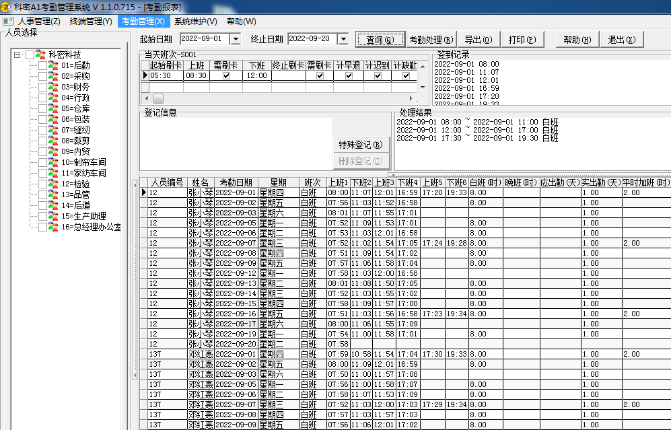Image resolution: width=671 pixels, height=430 pixels.
Task: Click shift table scroll up arrow
Action: tap(423, 67)
